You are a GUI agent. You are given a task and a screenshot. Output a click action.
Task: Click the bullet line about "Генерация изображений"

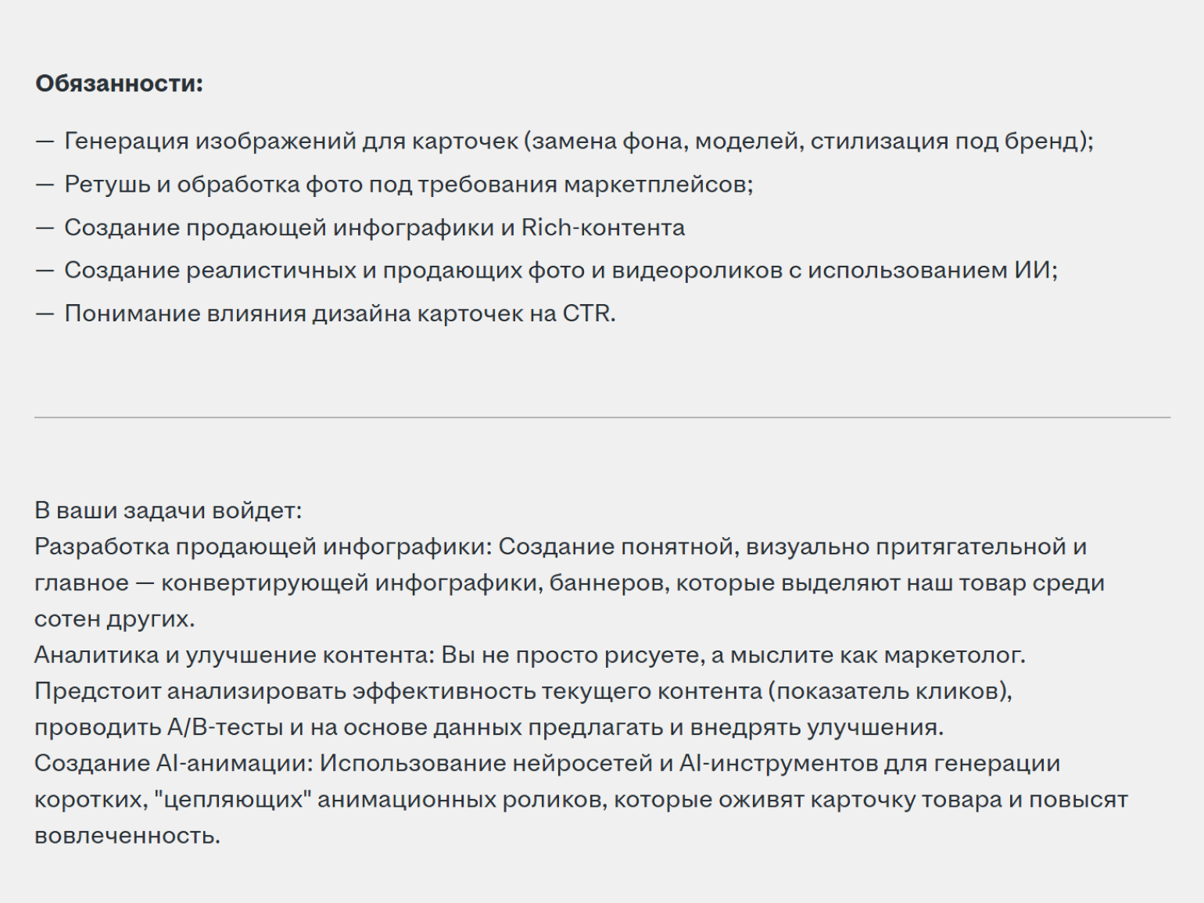coord(579,141)
